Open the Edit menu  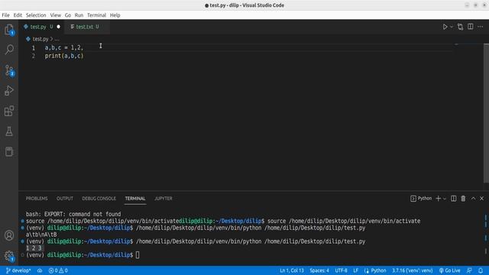18,15
